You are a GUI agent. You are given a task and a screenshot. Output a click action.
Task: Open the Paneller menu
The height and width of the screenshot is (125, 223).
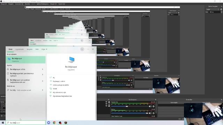tap(28, 4)
